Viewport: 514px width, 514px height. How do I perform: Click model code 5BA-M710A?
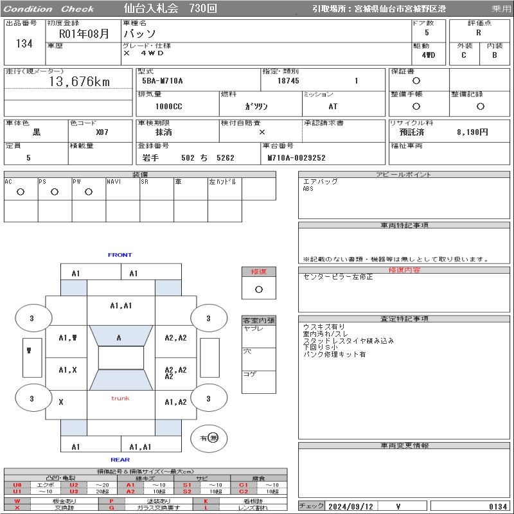[x=163, y=81]
